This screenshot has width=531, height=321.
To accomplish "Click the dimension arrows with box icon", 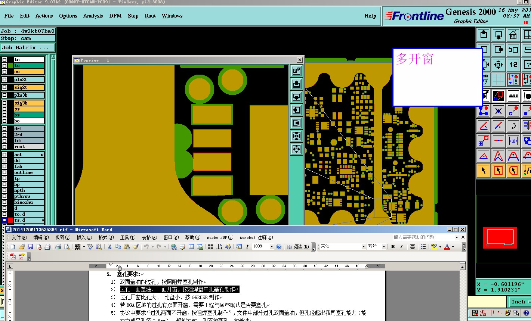I will [x=513, y=141].
